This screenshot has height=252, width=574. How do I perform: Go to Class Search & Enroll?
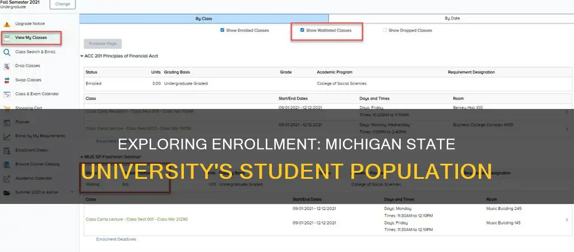tap(35, 52)
